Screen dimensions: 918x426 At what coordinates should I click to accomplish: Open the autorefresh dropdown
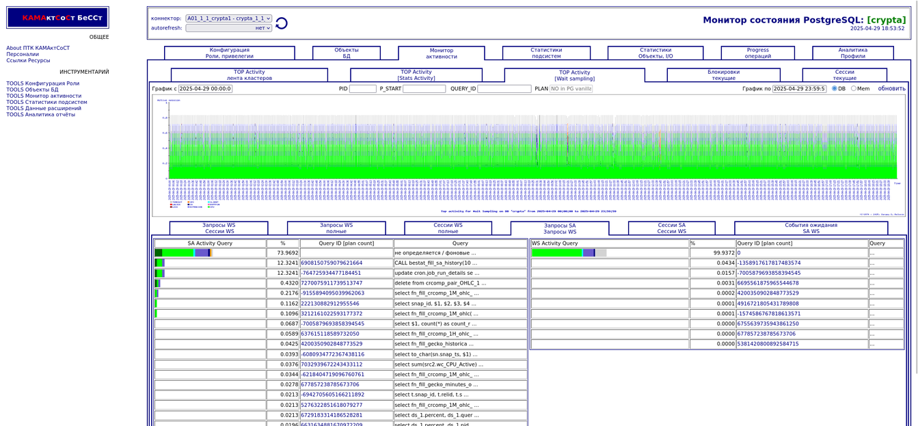pyautogui.click(x=229, y=28)
